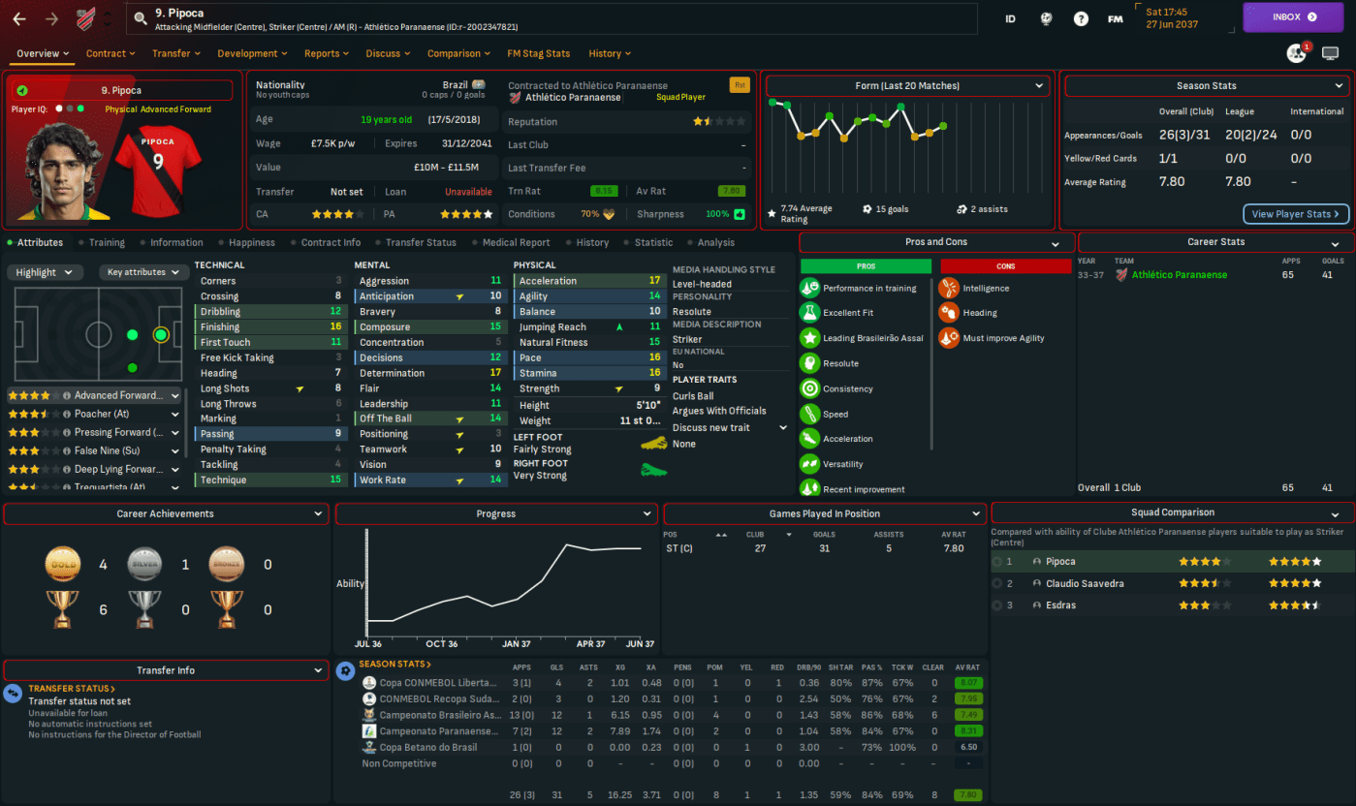Select the Striker centre position dot on the pitch
The width and height of the screenshot is (1356, 806).
click(x=161, y=335)
